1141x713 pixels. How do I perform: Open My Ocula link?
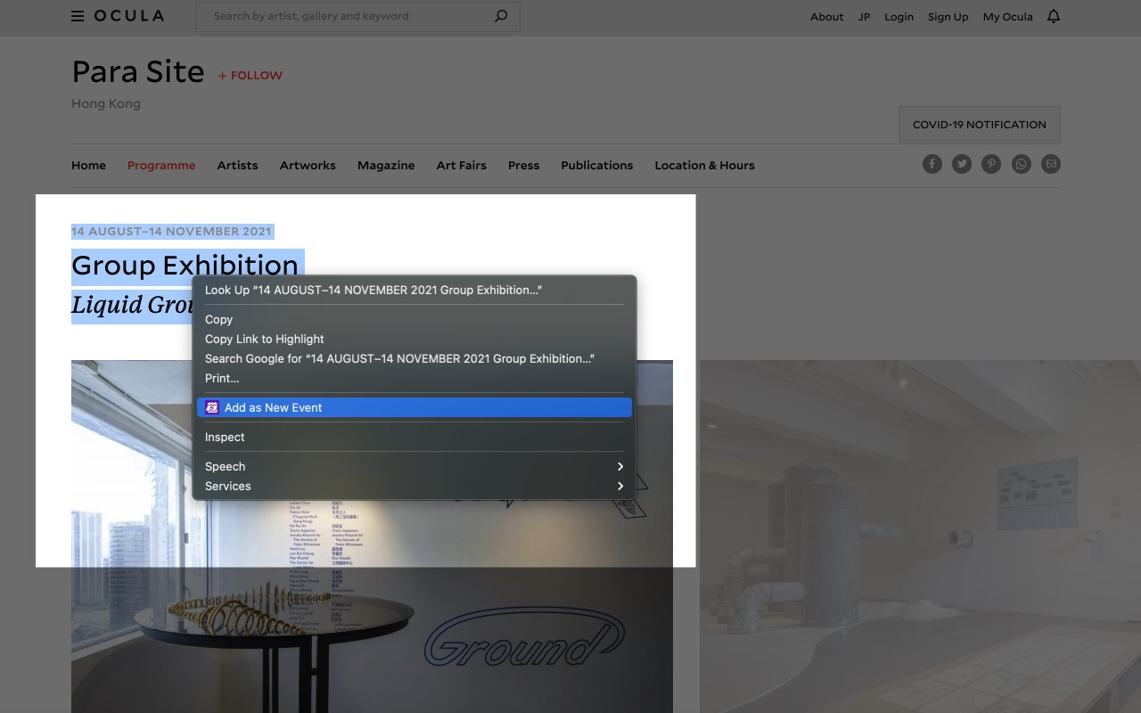pyautogui.click(x=1007, y=17)
